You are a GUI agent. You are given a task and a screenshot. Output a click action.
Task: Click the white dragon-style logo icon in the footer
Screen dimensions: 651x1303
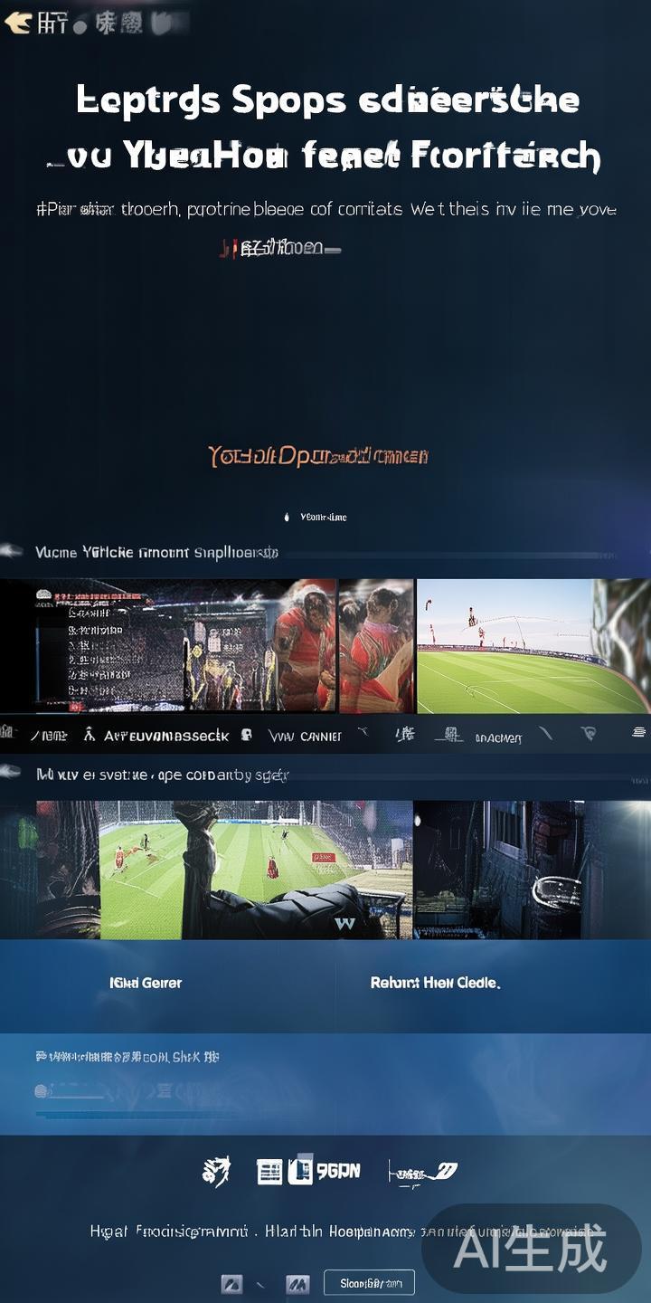pos(216,1171)
